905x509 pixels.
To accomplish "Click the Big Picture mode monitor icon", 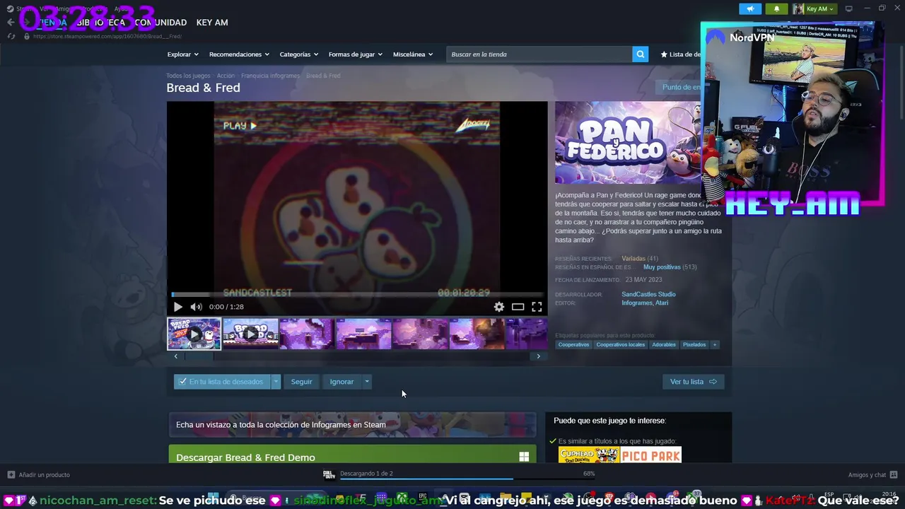I will point(849,8).
